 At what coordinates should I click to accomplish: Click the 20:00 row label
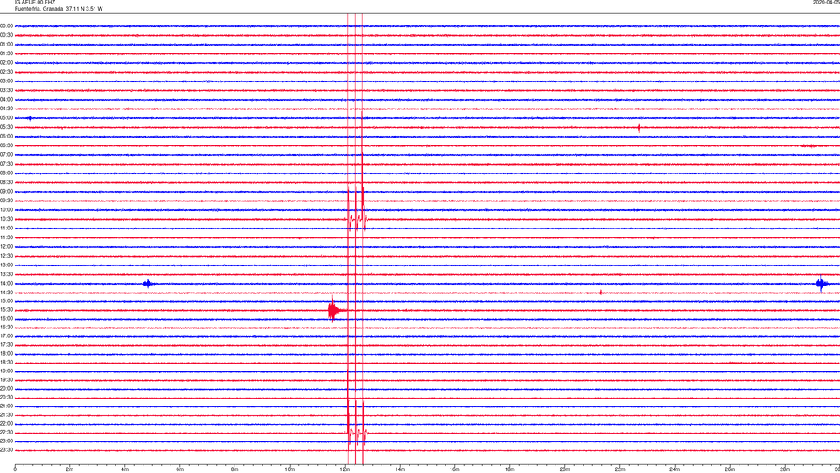click(6, 388)
